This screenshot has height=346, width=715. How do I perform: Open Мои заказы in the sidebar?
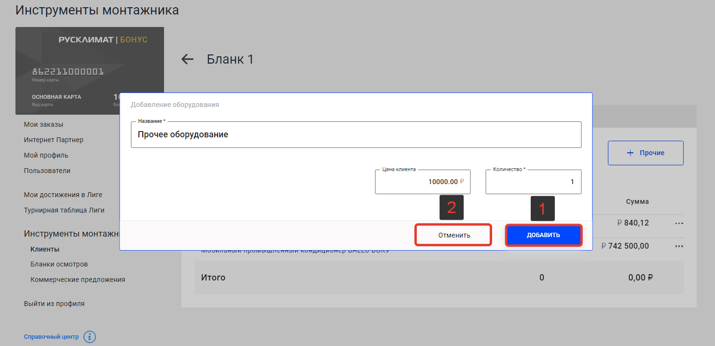[43, 124]
